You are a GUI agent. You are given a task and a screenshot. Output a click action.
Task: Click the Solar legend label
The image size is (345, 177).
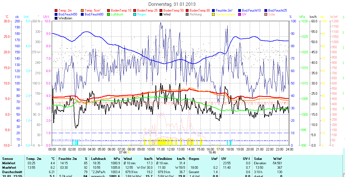(x=272, y=14)
